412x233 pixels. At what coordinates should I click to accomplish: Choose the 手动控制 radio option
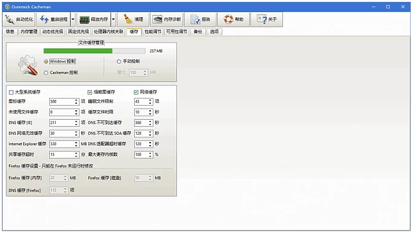pyautogui.click(x=119, y=62)
